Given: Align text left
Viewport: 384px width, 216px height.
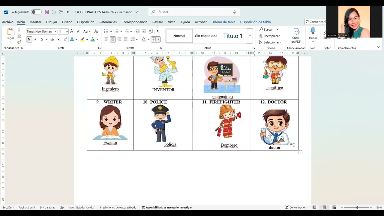Looking at the screenshot, I should pyautogui.click(x=106, y=39).
